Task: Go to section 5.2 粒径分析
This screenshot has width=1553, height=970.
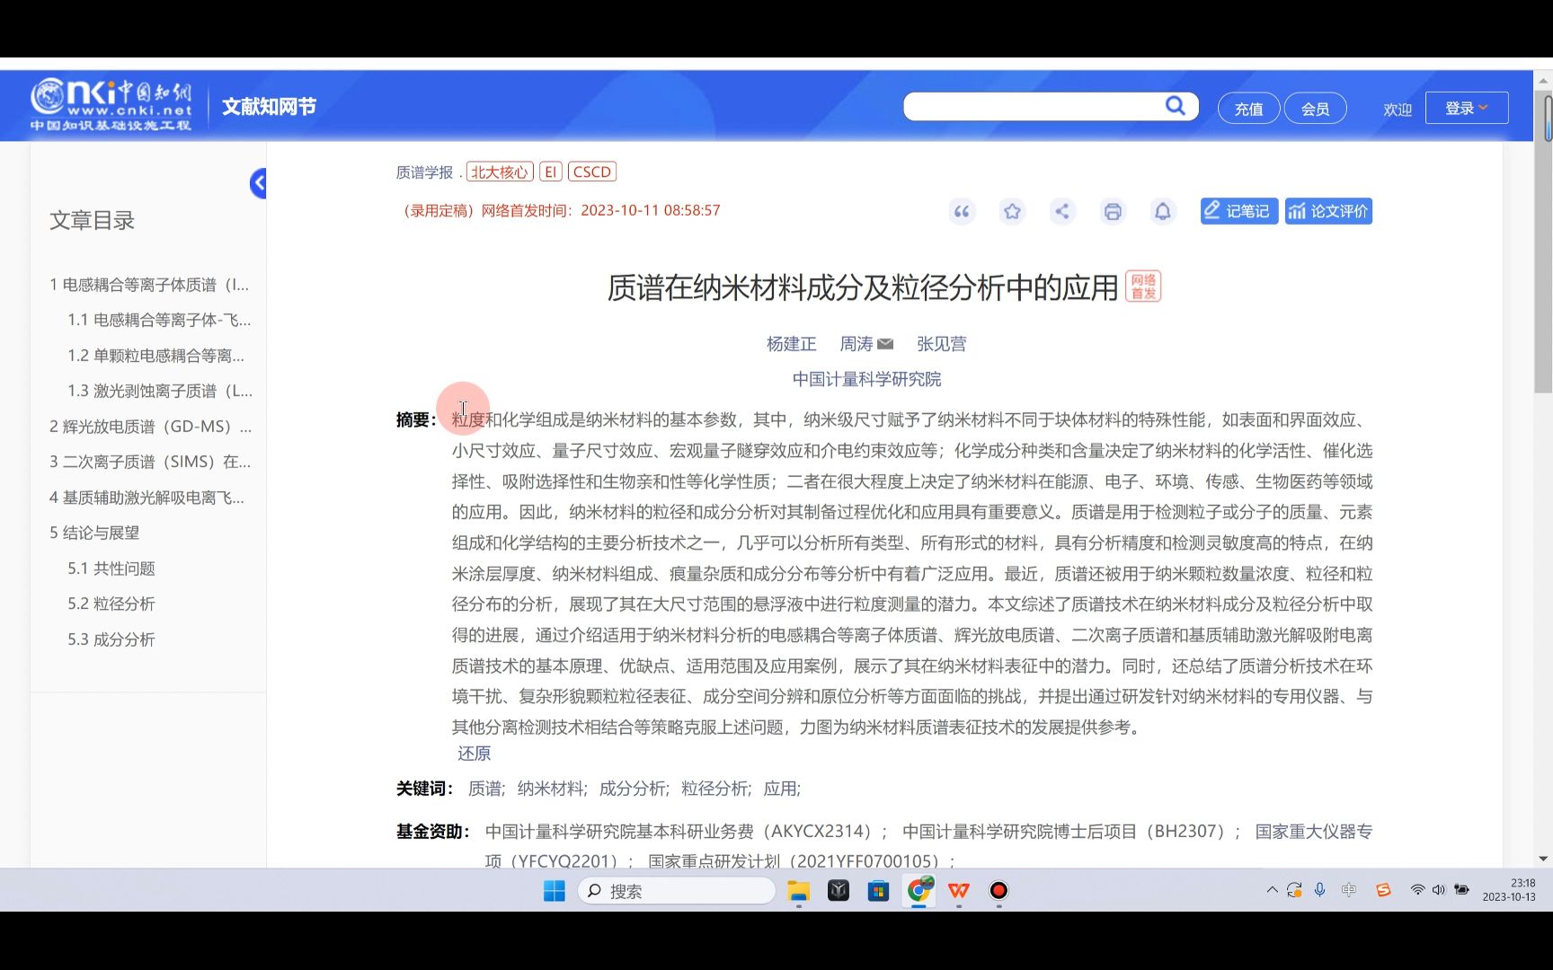Action: [111, 604]
